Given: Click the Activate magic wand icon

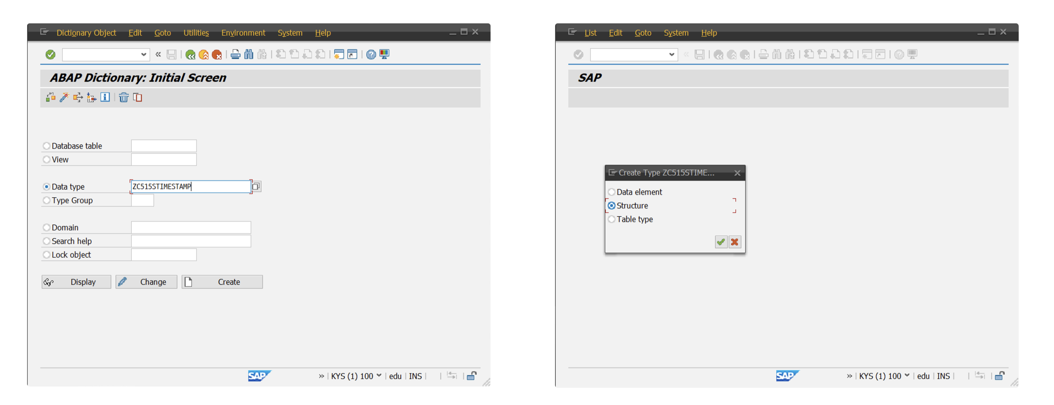Looking at the screenshot, I should coord(64,97).
